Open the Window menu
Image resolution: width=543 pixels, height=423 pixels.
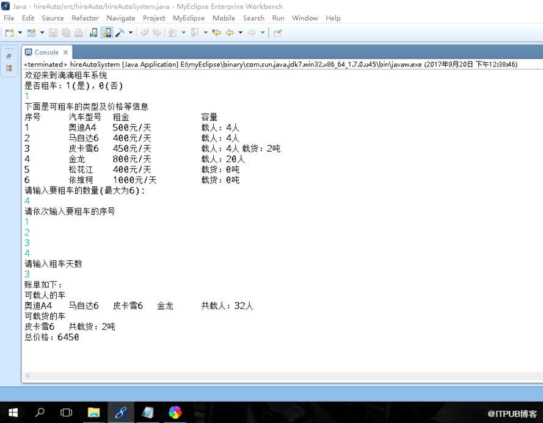click(x=305, y=18)
